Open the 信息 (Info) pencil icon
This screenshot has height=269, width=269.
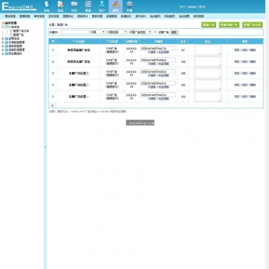pyautogui.click(x=60, y=6)
